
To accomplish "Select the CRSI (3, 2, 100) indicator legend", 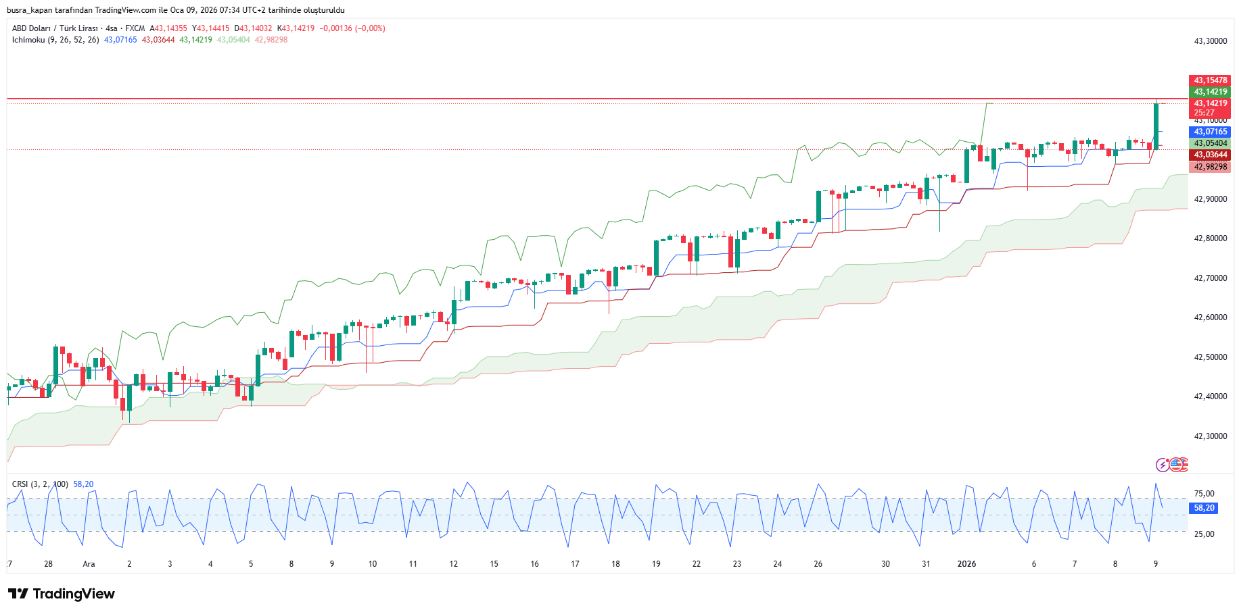I will [x=40, y=484].
